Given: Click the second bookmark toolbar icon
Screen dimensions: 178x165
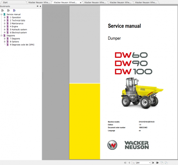Looking at the screenshot, I should 8,11.
